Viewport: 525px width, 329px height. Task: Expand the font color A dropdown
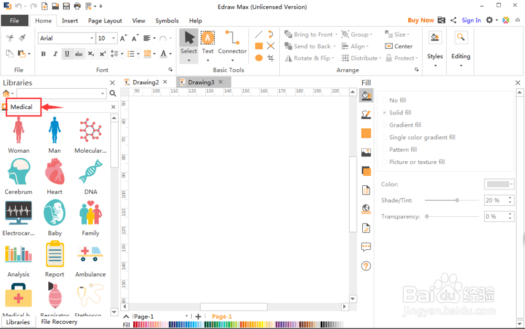tap(171, 54)
